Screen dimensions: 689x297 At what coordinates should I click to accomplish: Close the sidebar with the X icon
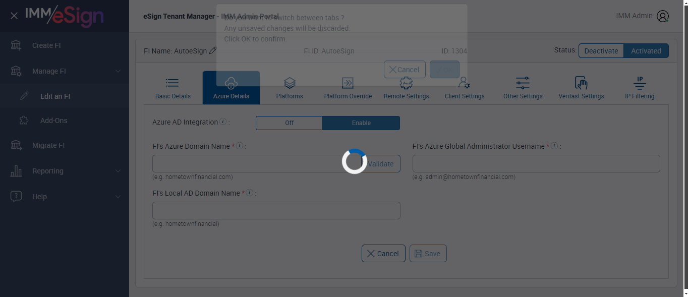coord(14,16)
